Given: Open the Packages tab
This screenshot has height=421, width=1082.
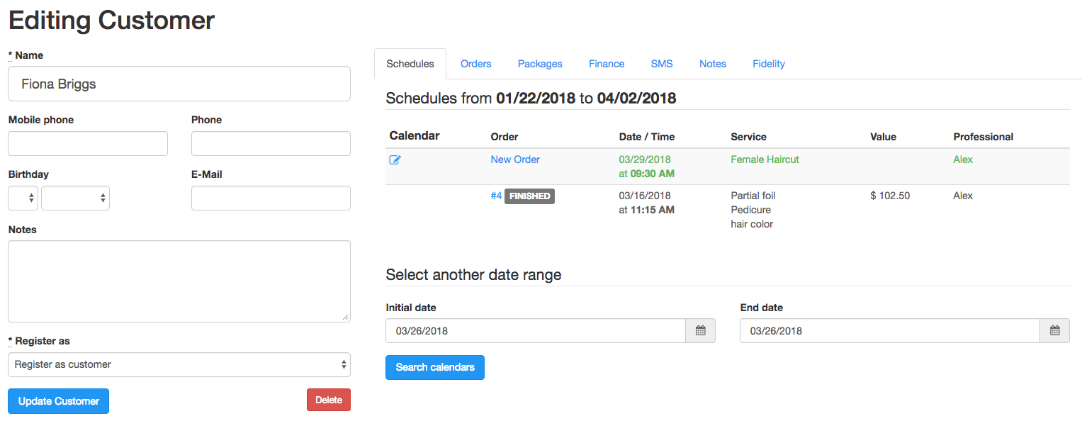Looking at the screenshot, I should click(x=540, y=64).
